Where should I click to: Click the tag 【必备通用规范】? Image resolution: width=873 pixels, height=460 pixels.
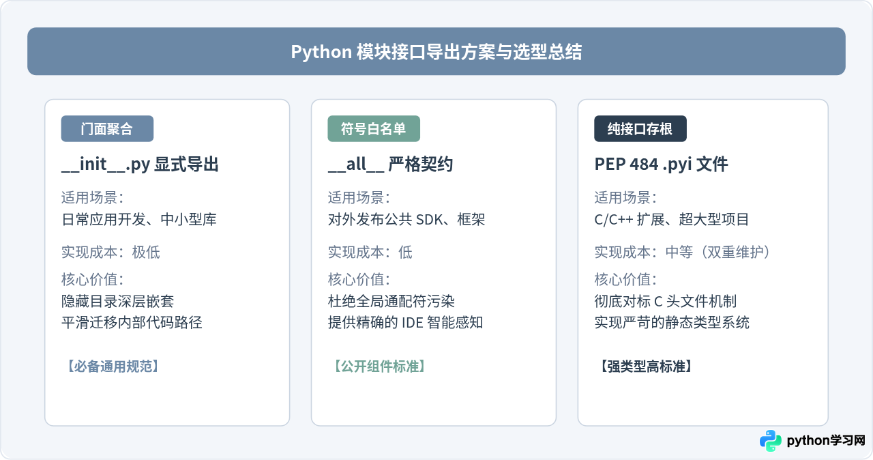point(113,366)
